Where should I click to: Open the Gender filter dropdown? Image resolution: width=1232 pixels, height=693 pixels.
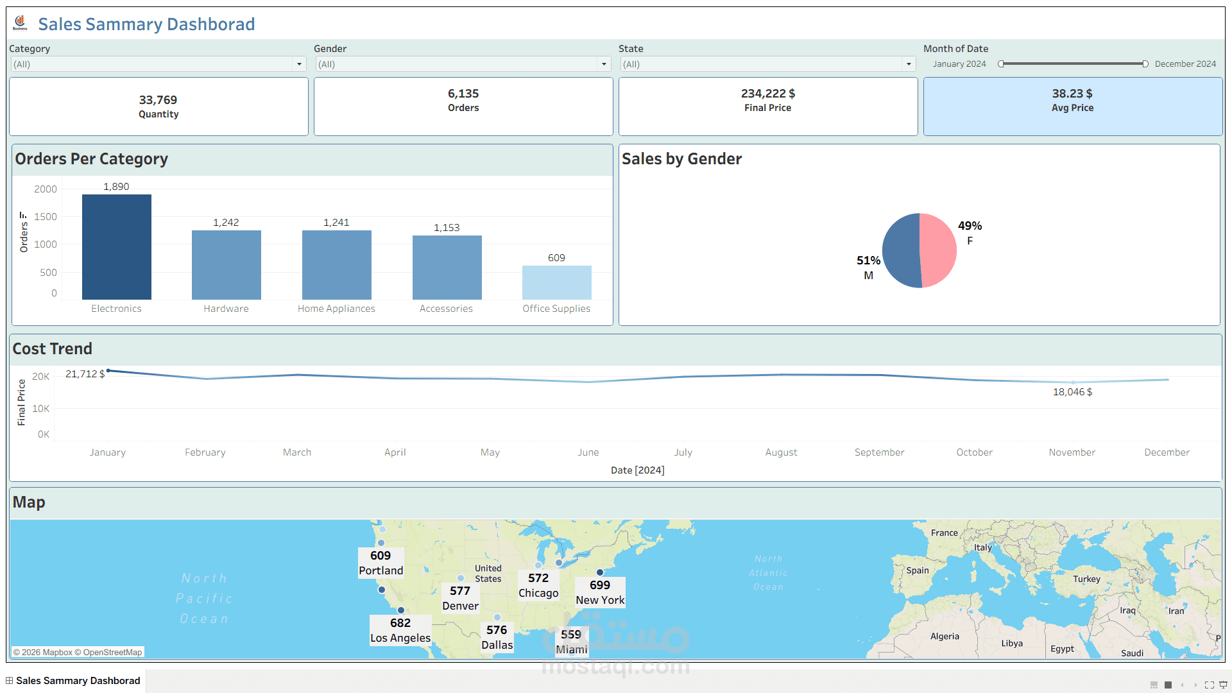pyautogui.click(x=463, y=64)
